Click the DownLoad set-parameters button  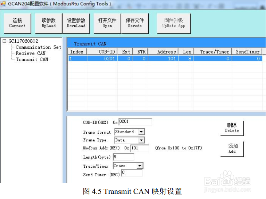coord(76,23)
